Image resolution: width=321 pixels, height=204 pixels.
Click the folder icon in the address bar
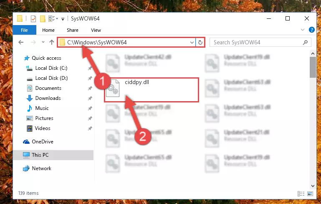pyautogui.click(x=62, y=43)
